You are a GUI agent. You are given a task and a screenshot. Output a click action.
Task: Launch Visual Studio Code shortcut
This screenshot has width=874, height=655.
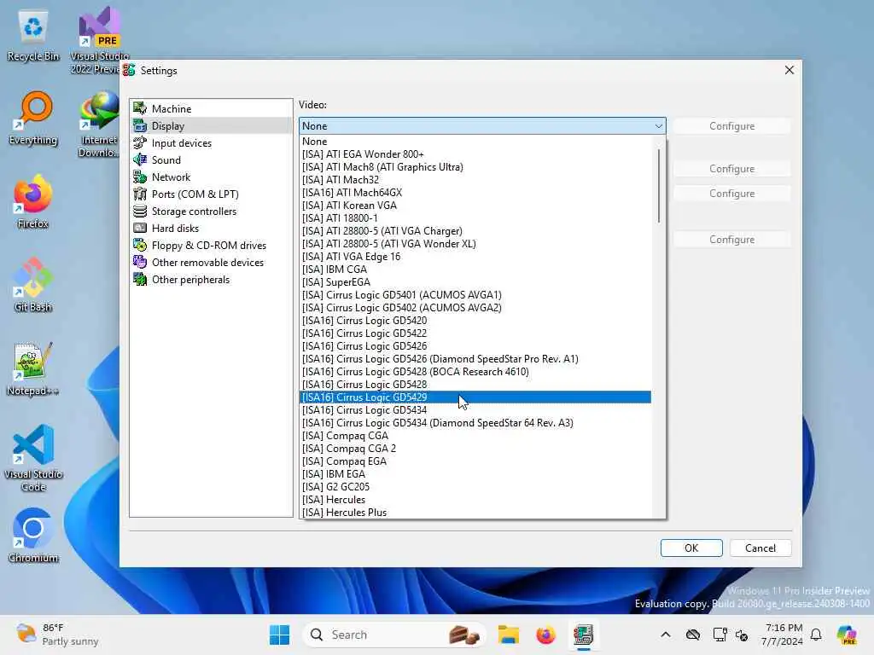(33, 458)
